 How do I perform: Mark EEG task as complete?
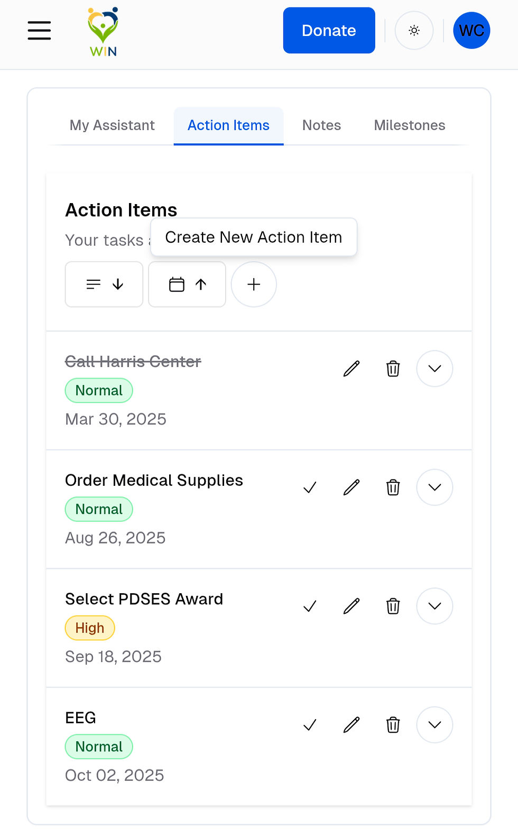point(310,725)
